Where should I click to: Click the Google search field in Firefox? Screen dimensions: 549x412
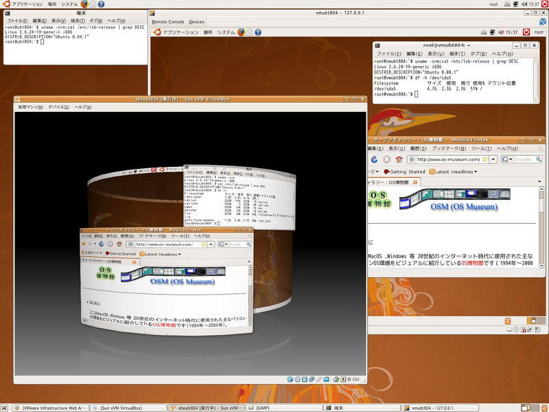524,159
